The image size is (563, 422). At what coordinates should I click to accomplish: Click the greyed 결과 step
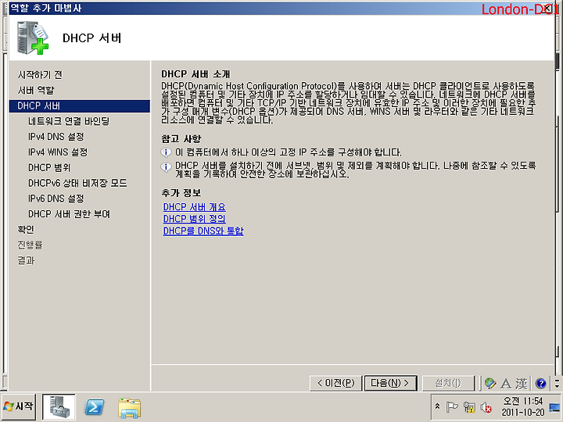pos(26,260)
